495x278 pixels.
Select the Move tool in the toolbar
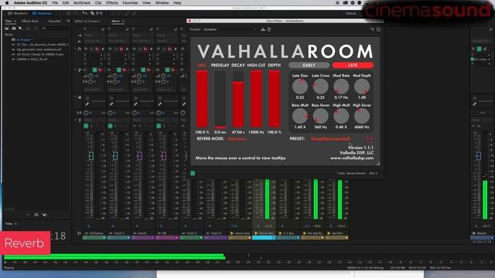click(x=85, y=13)
